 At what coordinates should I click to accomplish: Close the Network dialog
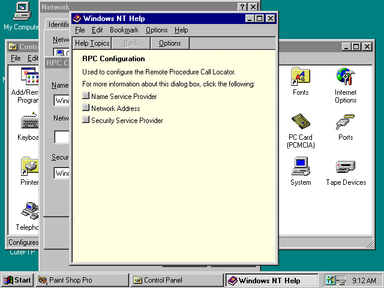point(253,7)
